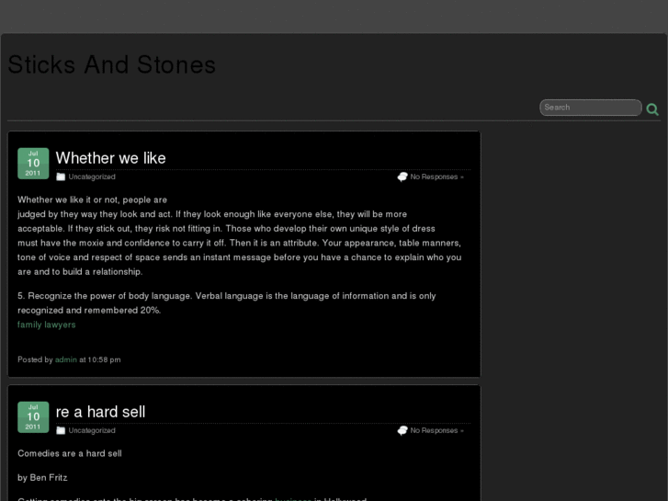Click the date badge beside "re a hard sell"
The image size is (668, 501).
(x=33, y=417)
